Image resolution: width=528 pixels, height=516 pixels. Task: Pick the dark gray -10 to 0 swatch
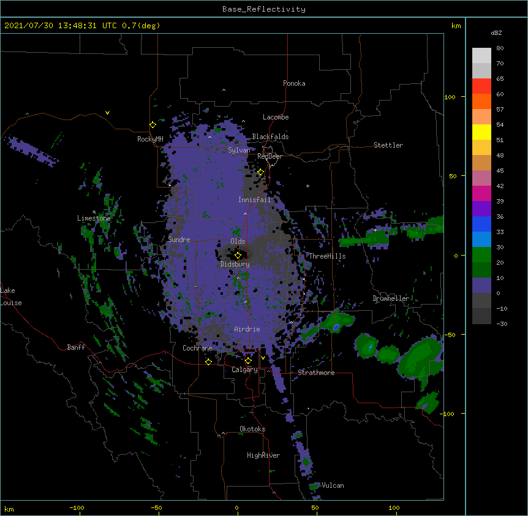(481, 301)
